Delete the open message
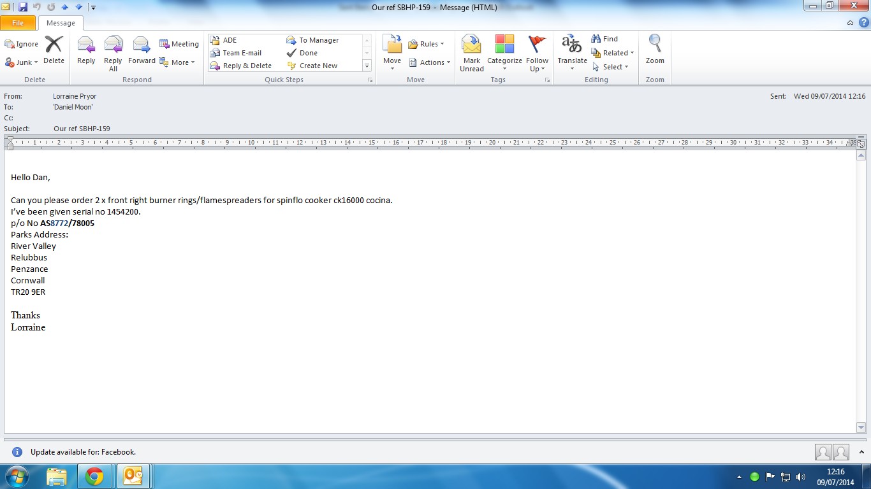 coord(54,51)
